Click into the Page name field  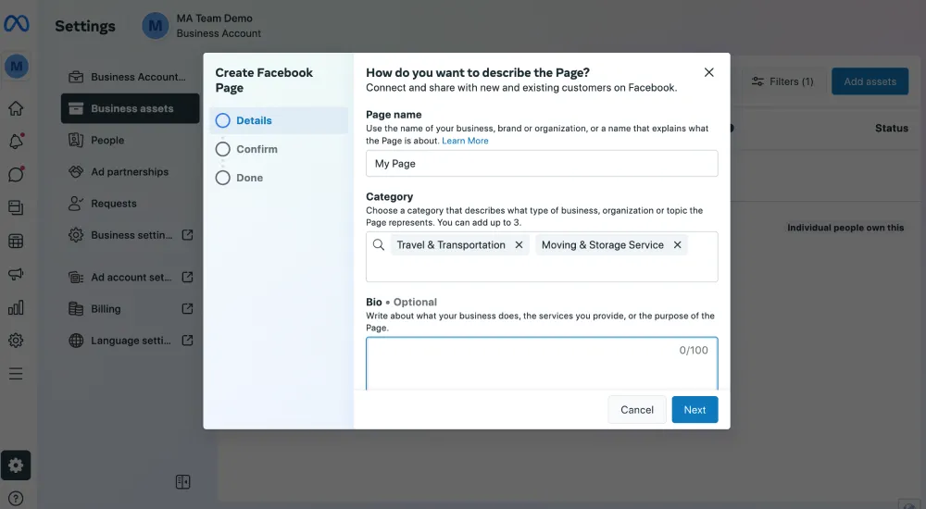click(x=542, y=164)
